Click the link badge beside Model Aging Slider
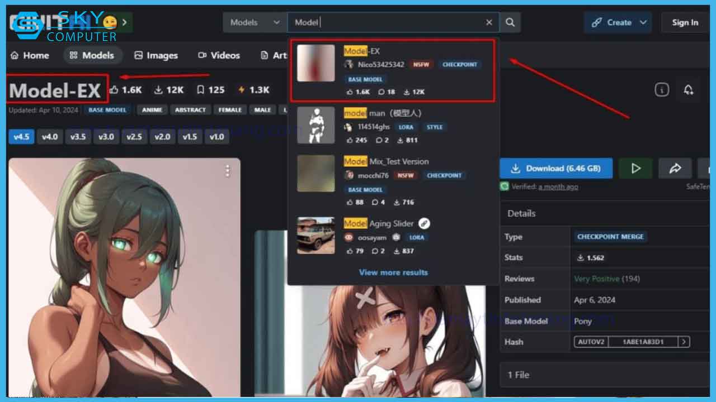Viewport: 716px width, 402px height. tap(425, 223)
